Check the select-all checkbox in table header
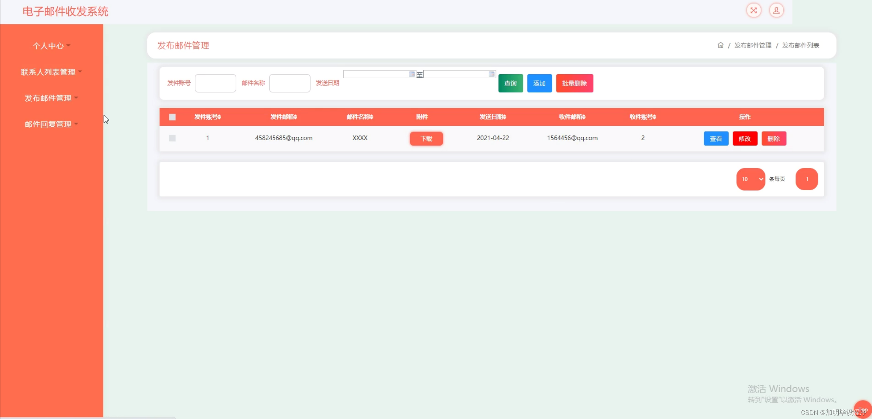 (172, 117)
